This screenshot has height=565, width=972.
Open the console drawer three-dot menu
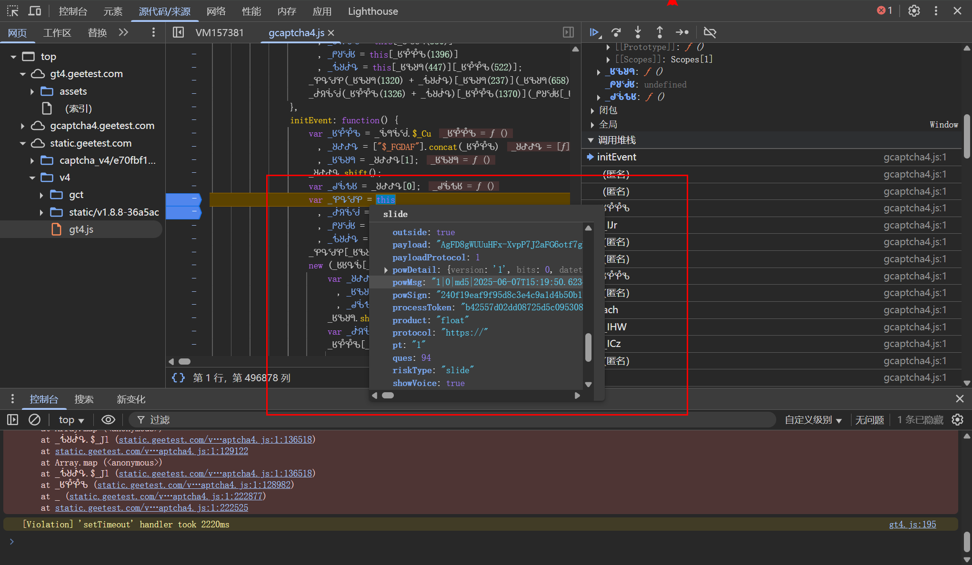(x=12, y=399)
